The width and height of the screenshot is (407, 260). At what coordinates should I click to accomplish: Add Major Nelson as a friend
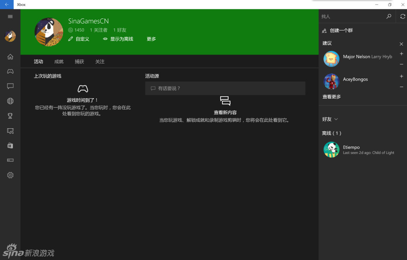pyautogui.click(x=401, y=54)
